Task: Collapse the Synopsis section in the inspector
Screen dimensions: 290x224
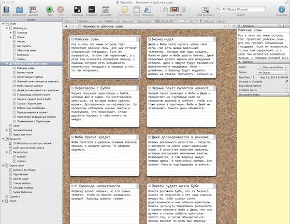Action: pos(239,26)
